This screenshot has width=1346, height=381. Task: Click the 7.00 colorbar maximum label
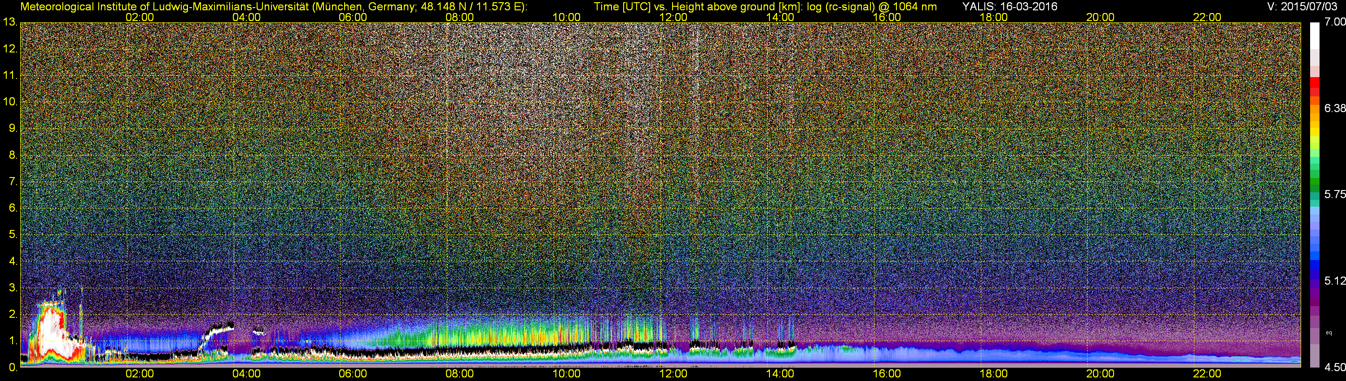[x=1334, y=22]
